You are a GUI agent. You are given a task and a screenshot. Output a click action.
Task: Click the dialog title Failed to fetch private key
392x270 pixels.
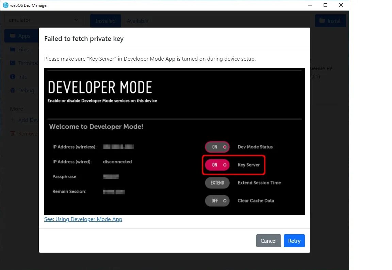coord(84,38)
